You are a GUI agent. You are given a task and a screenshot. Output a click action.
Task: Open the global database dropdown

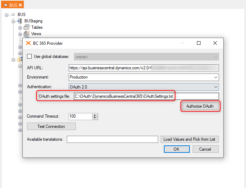pyautogui.click(x=146, y=57)
